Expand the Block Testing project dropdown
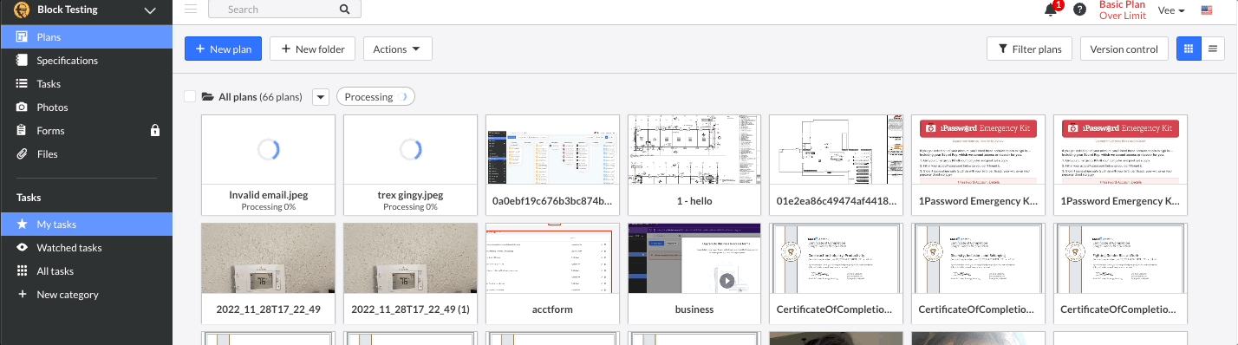 point(150,10)
